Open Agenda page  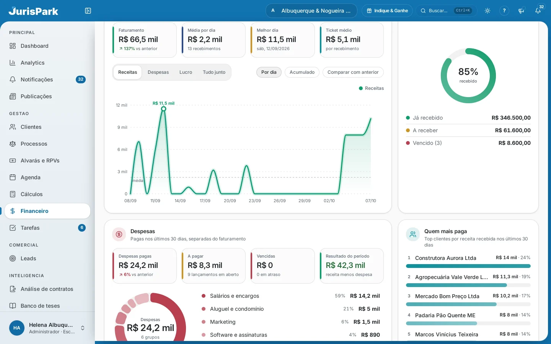(47, 177)
